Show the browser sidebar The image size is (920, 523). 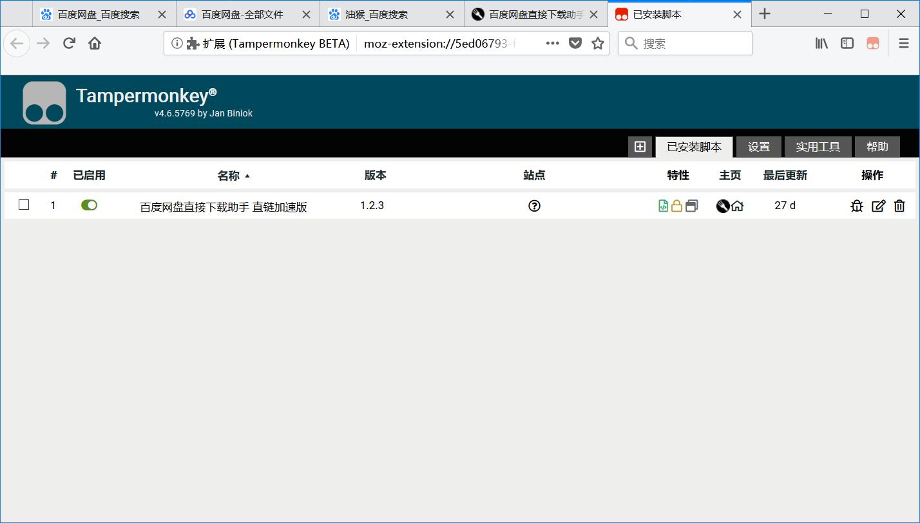click(847, 43)
